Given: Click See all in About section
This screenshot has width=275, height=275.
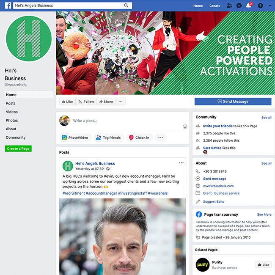Looking at the screenshot, I should (267, 163).
